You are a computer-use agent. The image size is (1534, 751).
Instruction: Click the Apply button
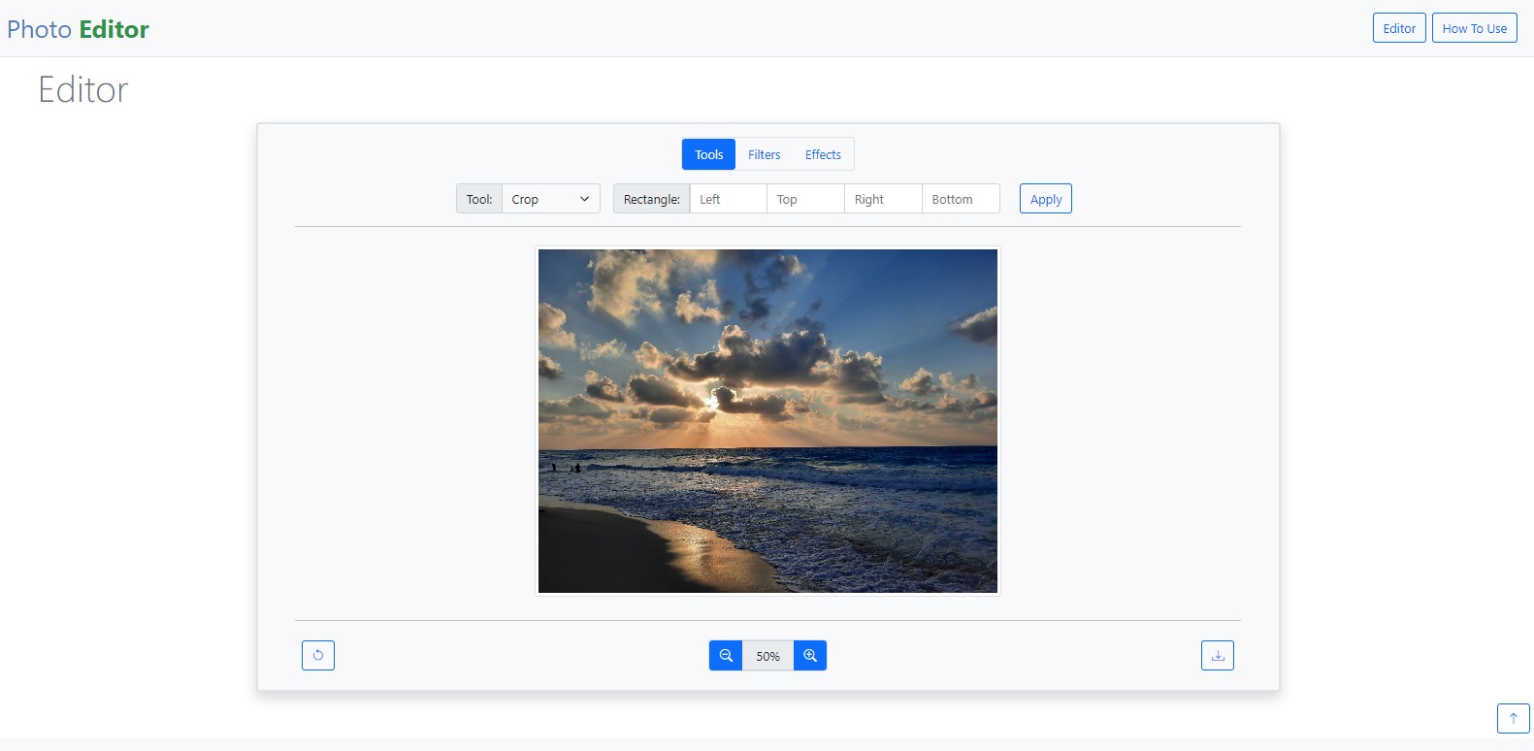coord(1046,199)
